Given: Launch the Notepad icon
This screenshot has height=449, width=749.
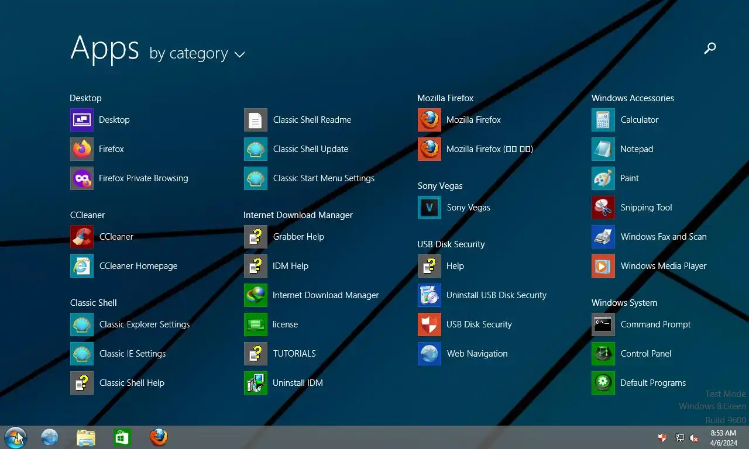Looking at the screenshot, I should [603, 149].
